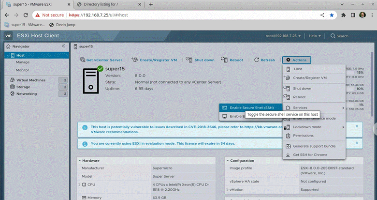The height and width of the screenshot is (200, 377).
Task: Click the VMware vm logo
Action: tap(8, 36)
